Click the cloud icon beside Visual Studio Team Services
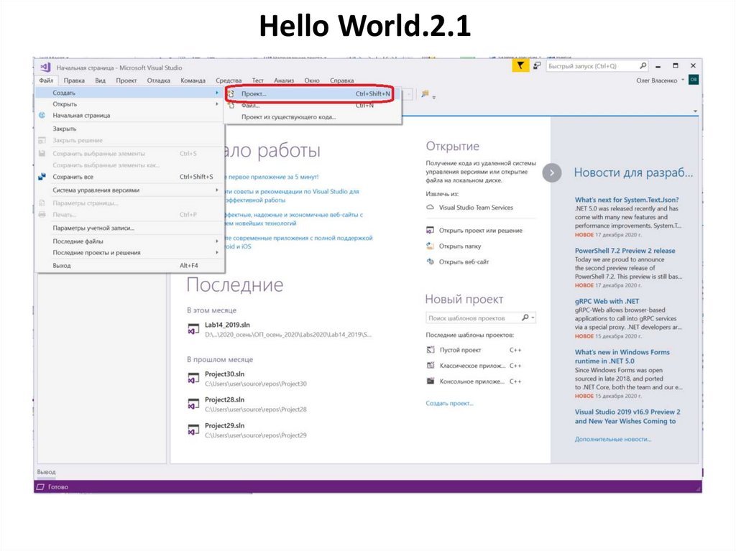Viewport: 736px width, 551px height. (x=430, y=207)
